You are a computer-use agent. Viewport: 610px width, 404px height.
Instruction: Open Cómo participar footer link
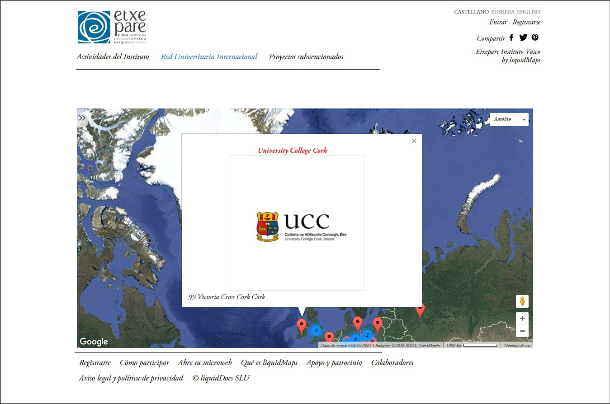tap(144, 363)
